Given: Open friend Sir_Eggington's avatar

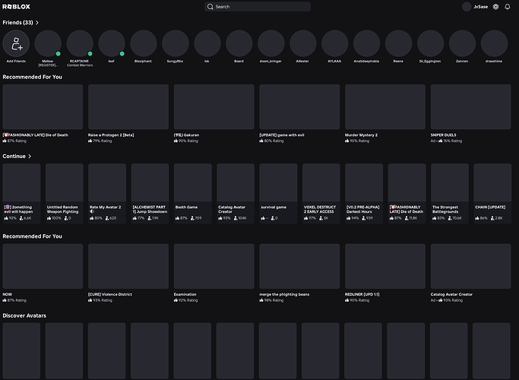Looking at the screenshot, I should pos(430,43).
